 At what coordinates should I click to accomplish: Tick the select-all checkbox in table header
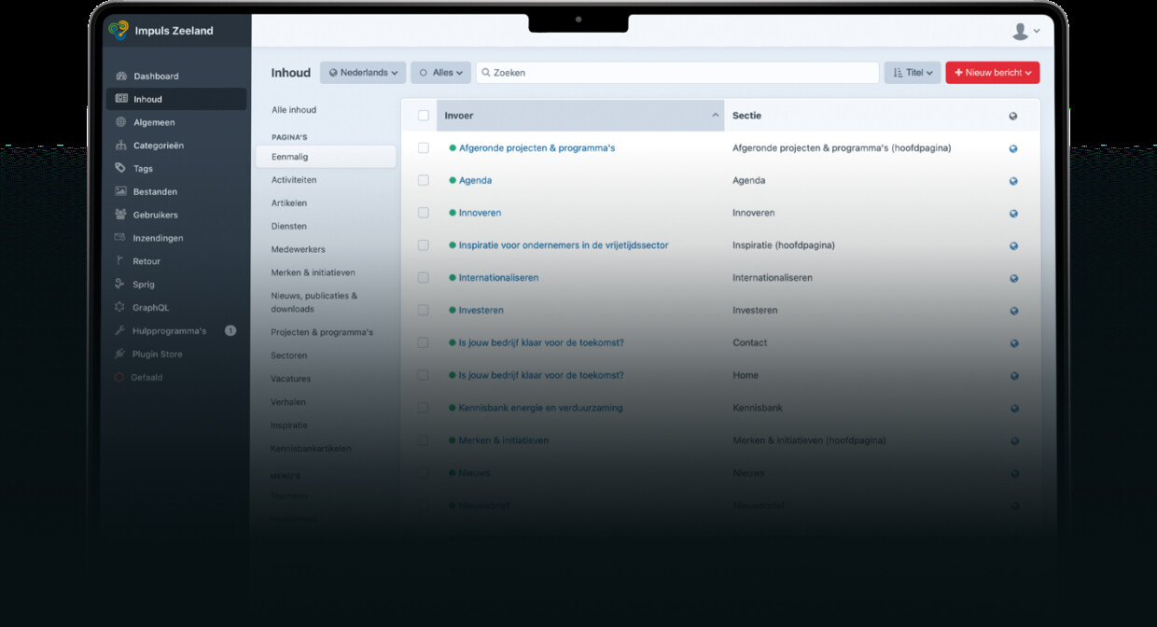[424, 116]
